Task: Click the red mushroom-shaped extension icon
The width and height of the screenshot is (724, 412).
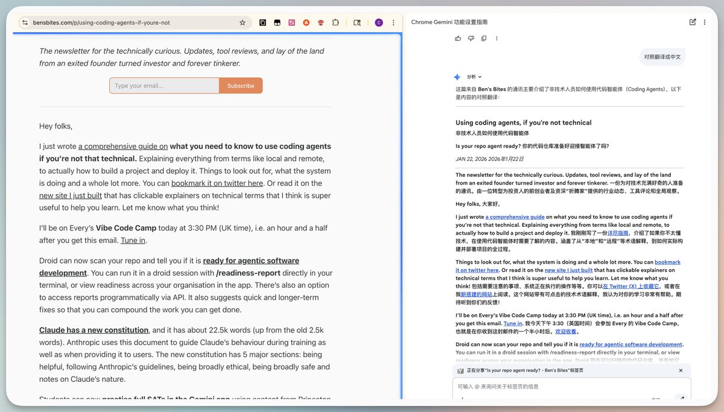Action: (321, 23)
